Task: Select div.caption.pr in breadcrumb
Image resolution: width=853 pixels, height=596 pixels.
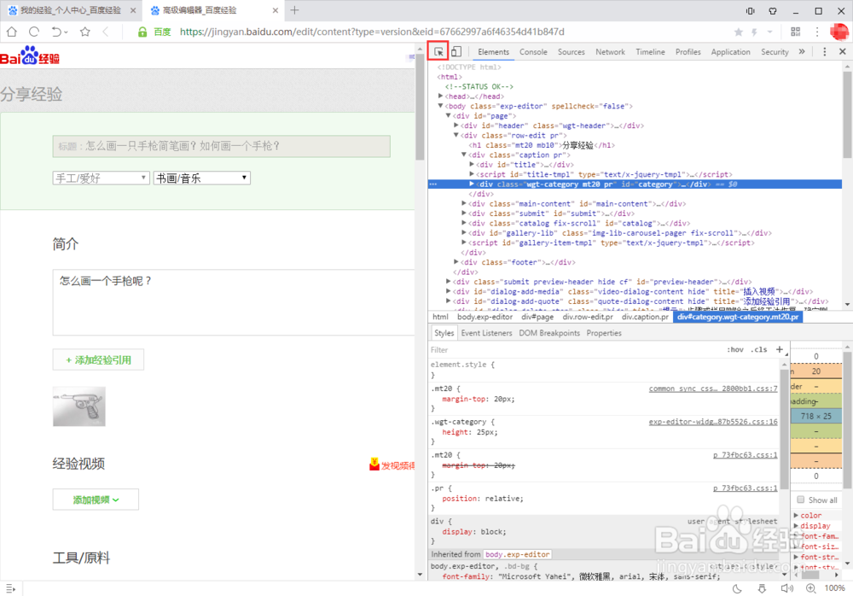Action: coord(645,317)
